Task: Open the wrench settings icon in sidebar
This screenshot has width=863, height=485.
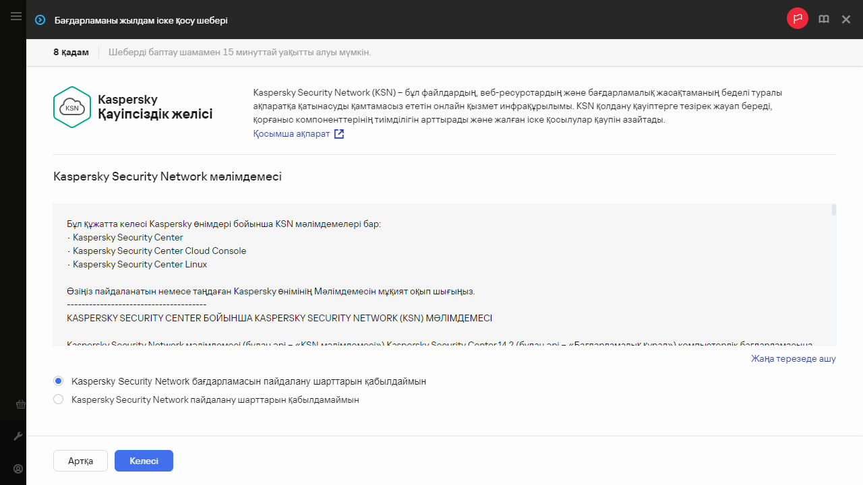Action: (x=19, y=437)
